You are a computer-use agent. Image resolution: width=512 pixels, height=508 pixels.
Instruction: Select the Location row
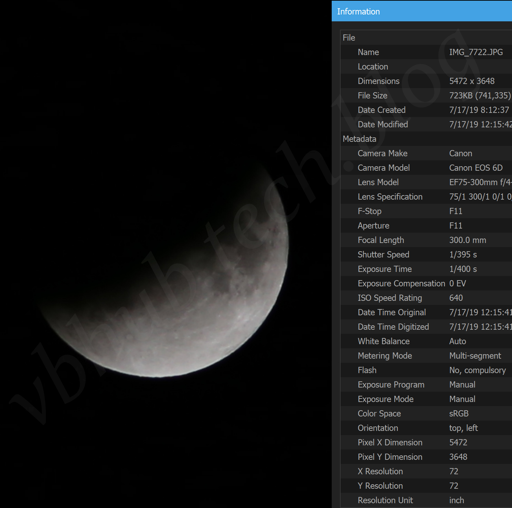427,67
